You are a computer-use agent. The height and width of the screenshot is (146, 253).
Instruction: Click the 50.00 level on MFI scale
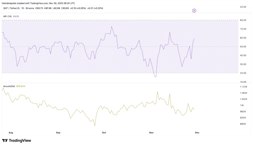click(243, 47)
